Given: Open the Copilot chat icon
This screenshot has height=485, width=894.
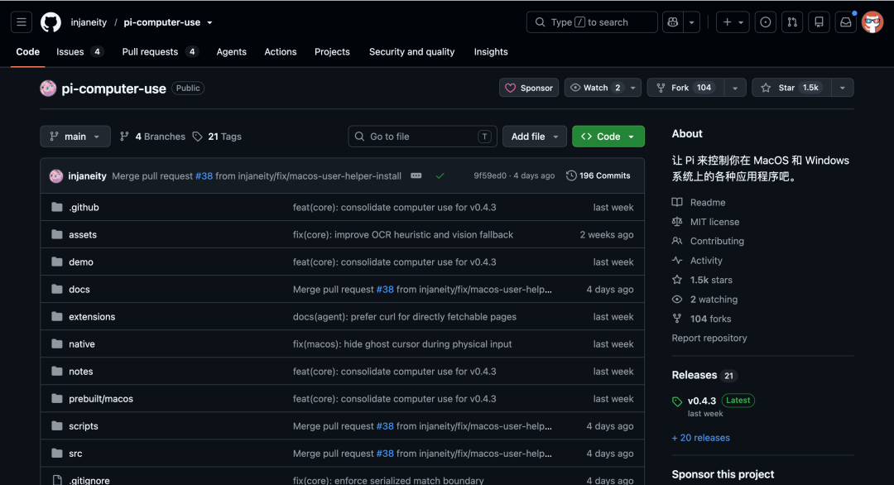Looking at the screenshot, I should (x=673, y=22).
